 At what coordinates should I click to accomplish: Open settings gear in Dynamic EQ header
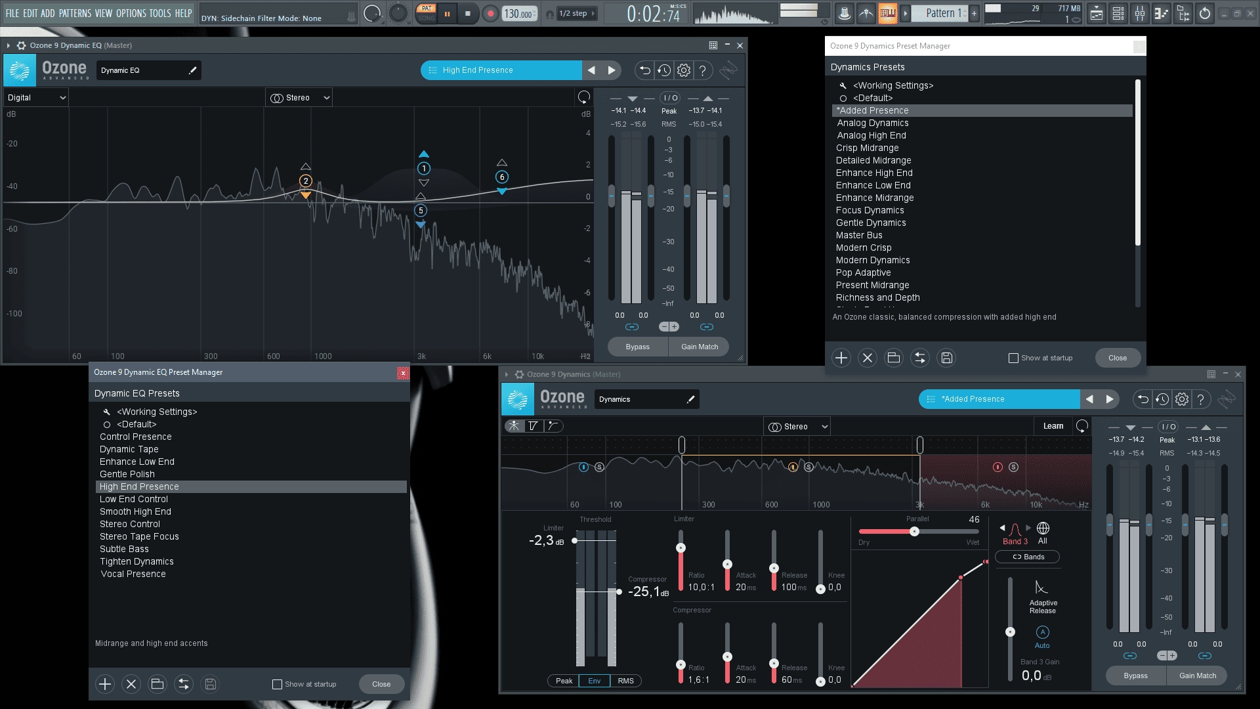pyautogui.click(x=684, y=70)
